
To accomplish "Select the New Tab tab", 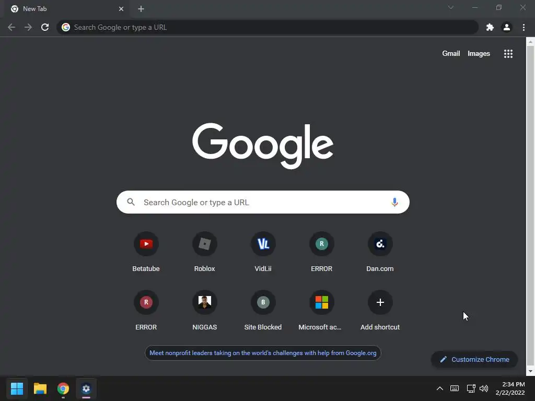I will 67,9.
